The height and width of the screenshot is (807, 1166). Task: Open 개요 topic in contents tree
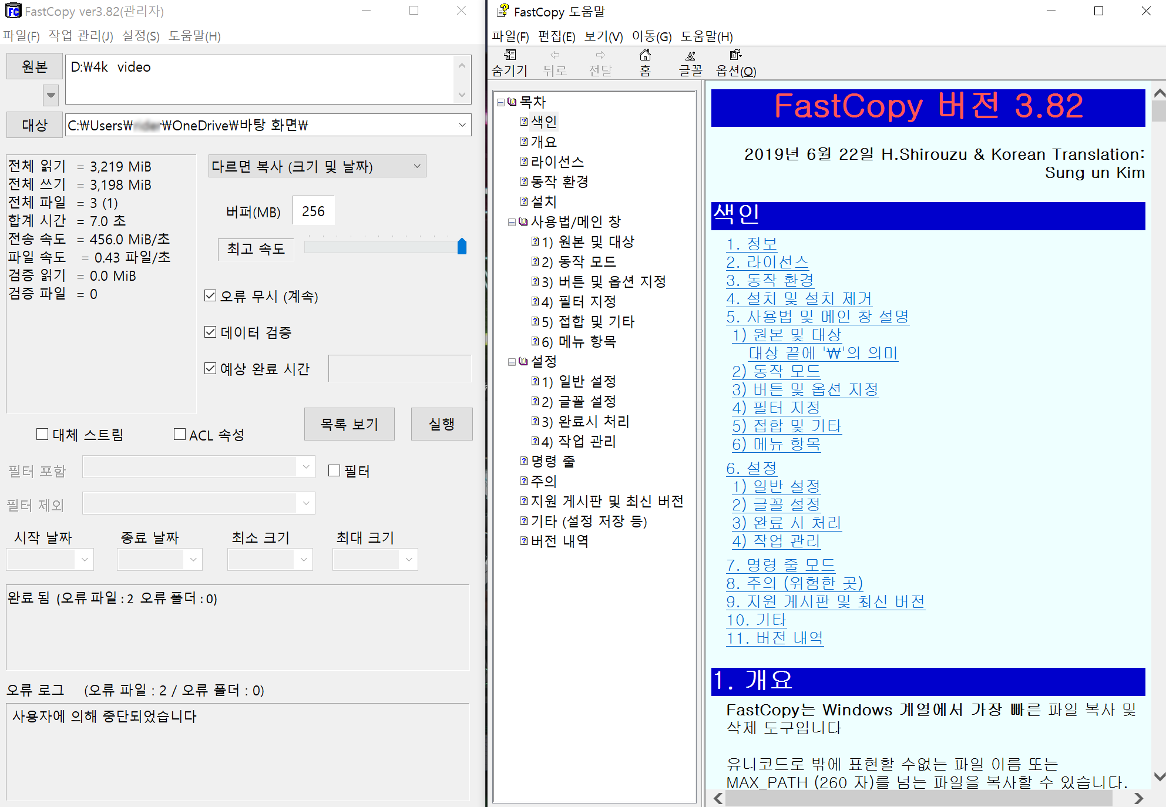pos(543,142)
